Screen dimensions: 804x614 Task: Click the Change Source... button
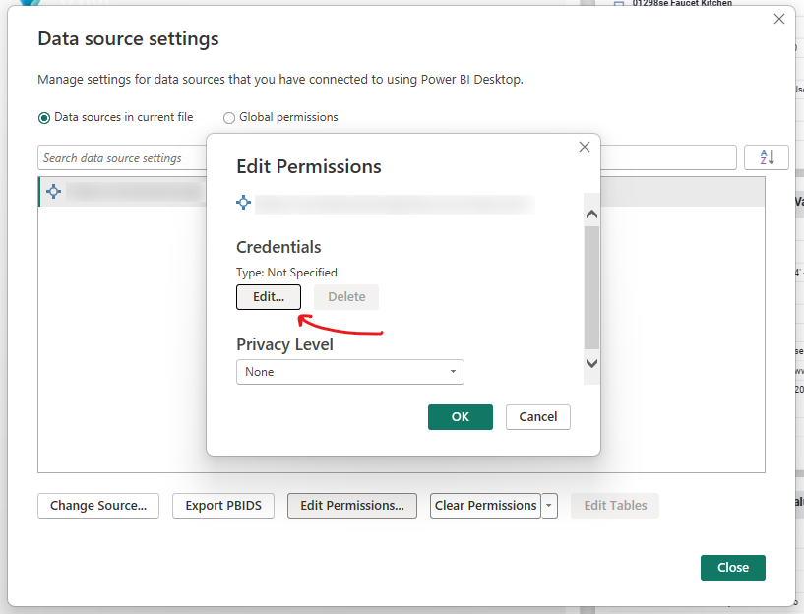(x=97, y=506)
